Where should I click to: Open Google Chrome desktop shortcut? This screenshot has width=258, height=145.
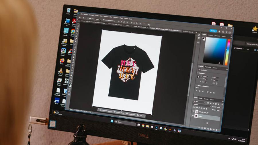73,31
